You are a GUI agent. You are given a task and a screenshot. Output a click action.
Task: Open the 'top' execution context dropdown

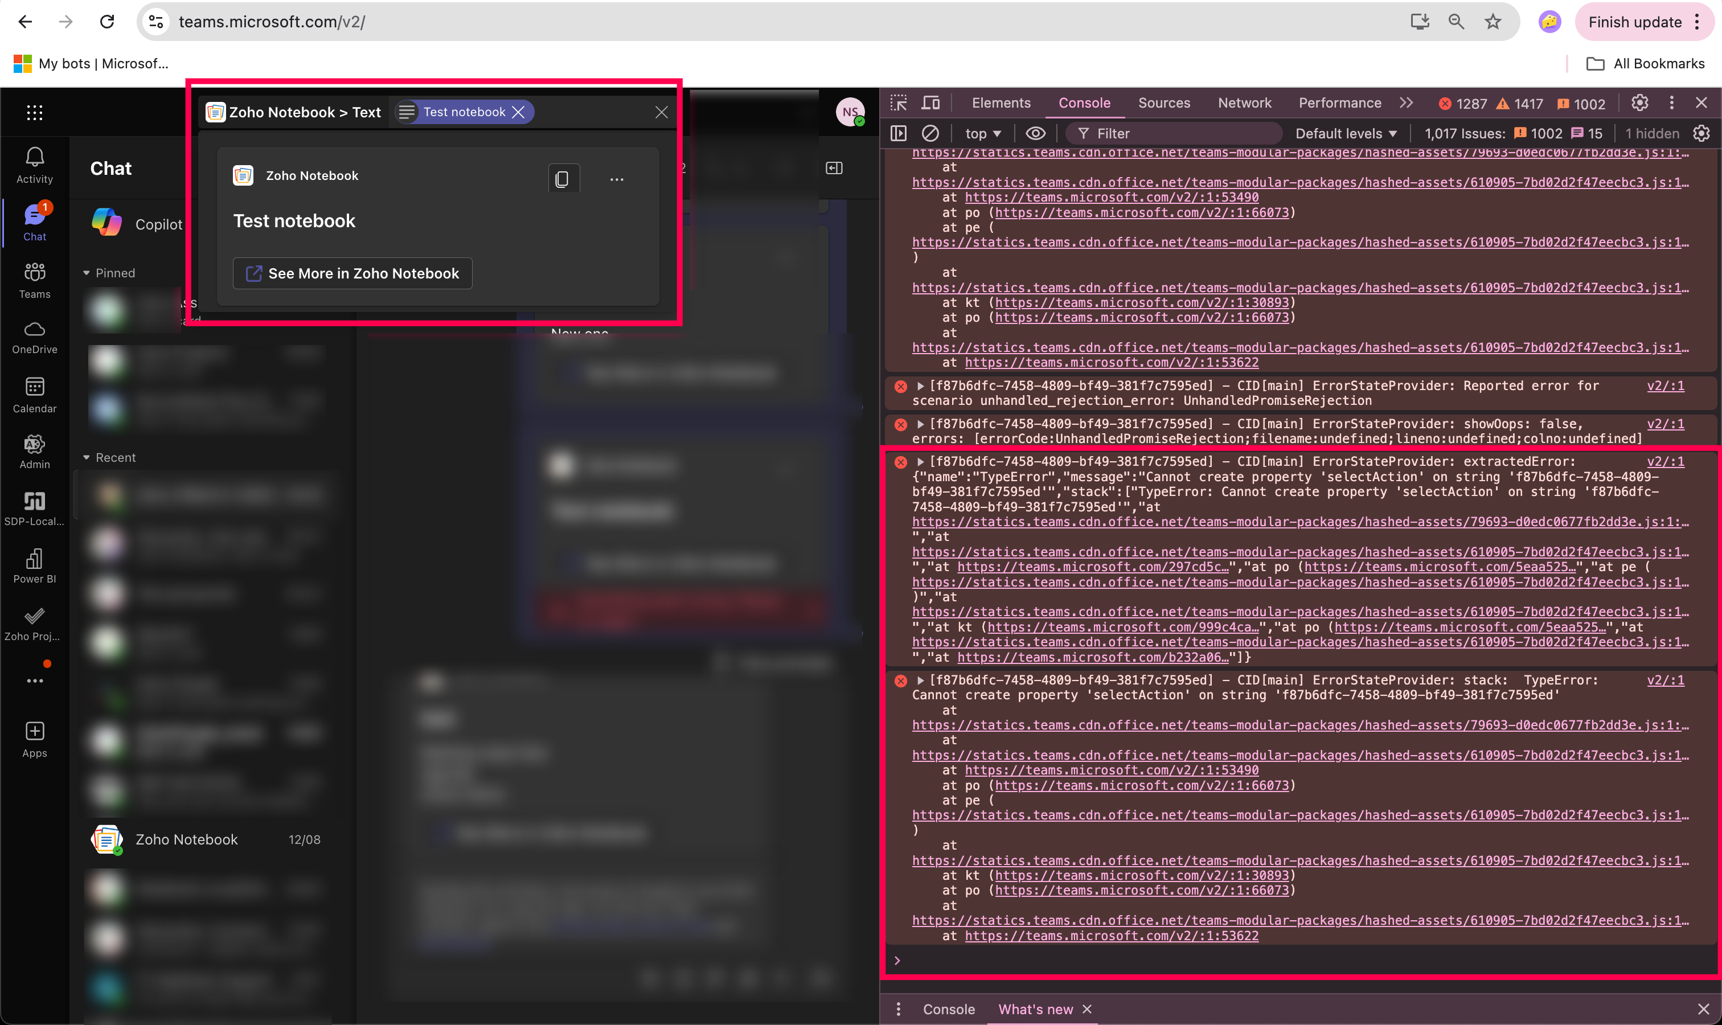tap(982, 133)
